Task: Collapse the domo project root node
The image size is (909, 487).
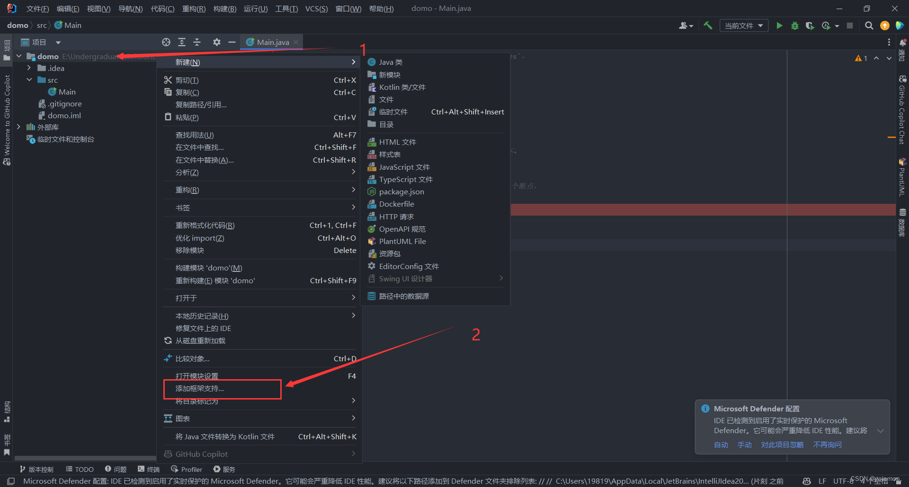Action: click(x=19, y=56)
